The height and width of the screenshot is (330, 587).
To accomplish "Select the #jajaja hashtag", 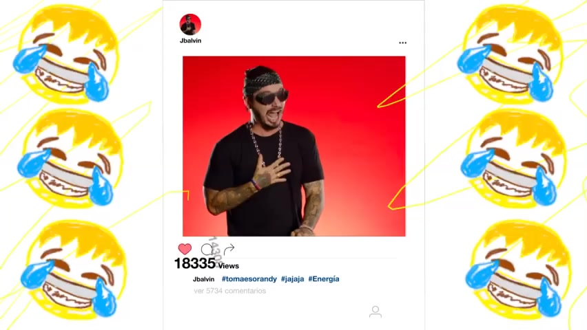I will tap(292, 279).
